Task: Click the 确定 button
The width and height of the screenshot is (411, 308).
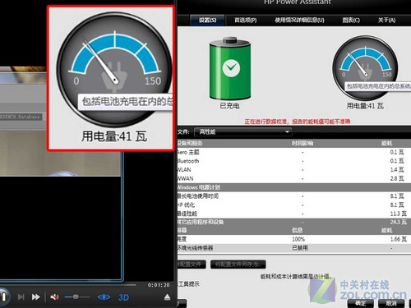Action: (x=361, y=303)
